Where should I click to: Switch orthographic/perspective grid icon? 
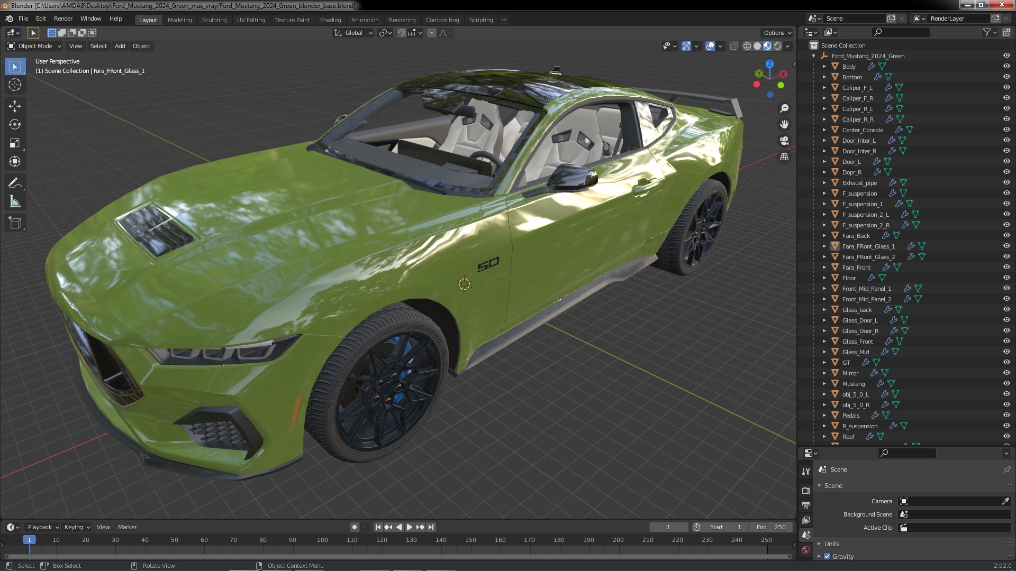784,157
